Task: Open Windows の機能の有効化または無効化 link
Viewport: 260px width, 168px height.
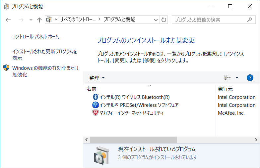Action: pyautogui.click(x=45, y=71)
